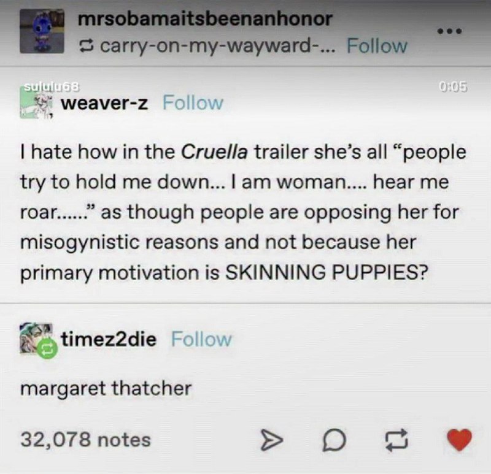Open the three-dot post options menu
491x474 pixels.
click(x=450, y=31)
